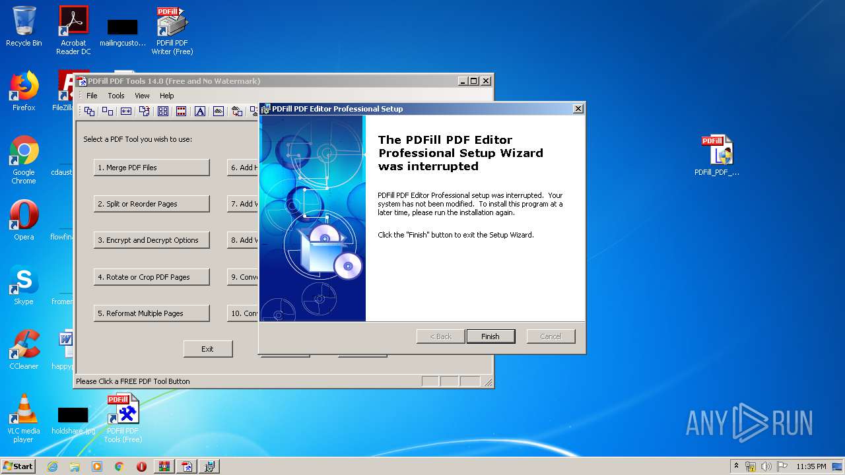
Task: Open Chrome from the taskbar
Action: (119, 466)
